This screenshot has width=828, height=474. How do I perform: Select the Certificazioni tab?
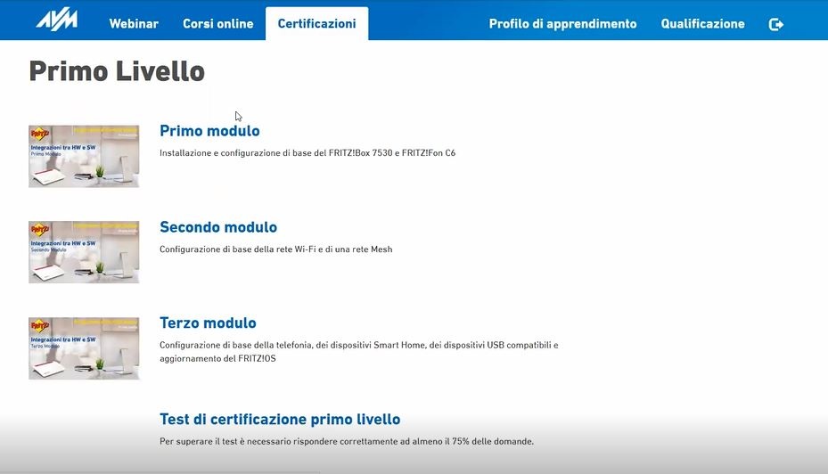point(316,24)
